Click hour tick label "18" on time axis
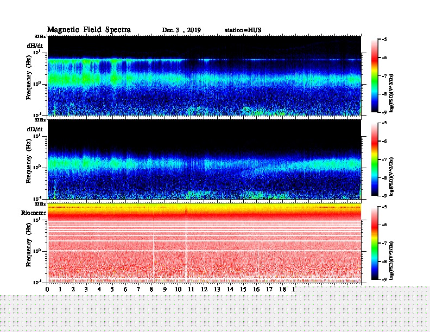The width and height of the screenshot is (430, 332). [282, 289]
